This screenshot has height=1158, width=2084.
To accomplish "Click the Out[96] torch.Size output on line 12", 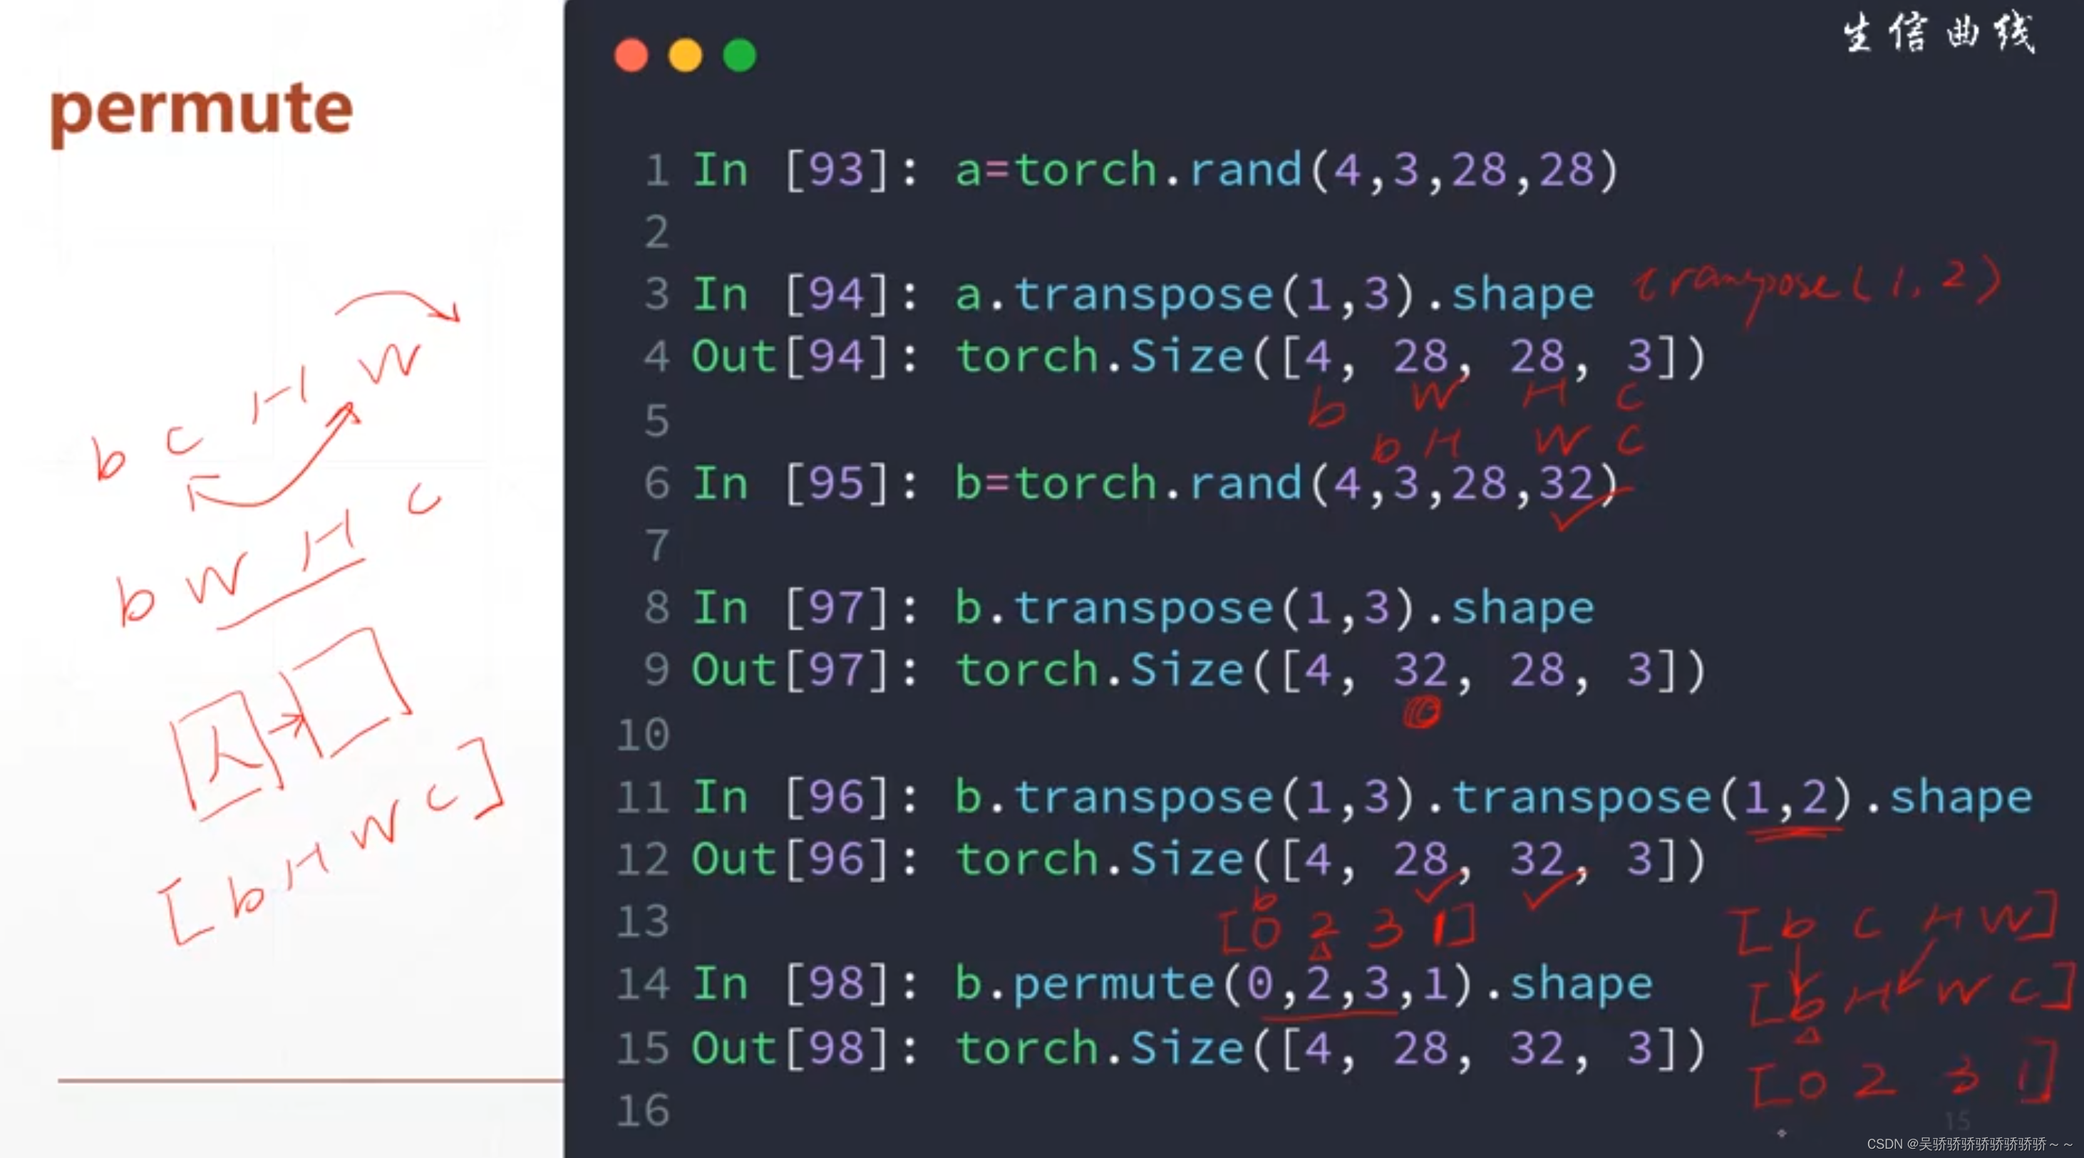I will [1331, 859].
